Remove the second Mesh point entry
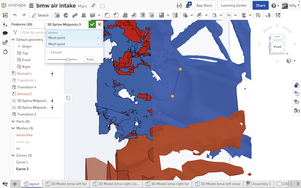 [x=98, y=44]
